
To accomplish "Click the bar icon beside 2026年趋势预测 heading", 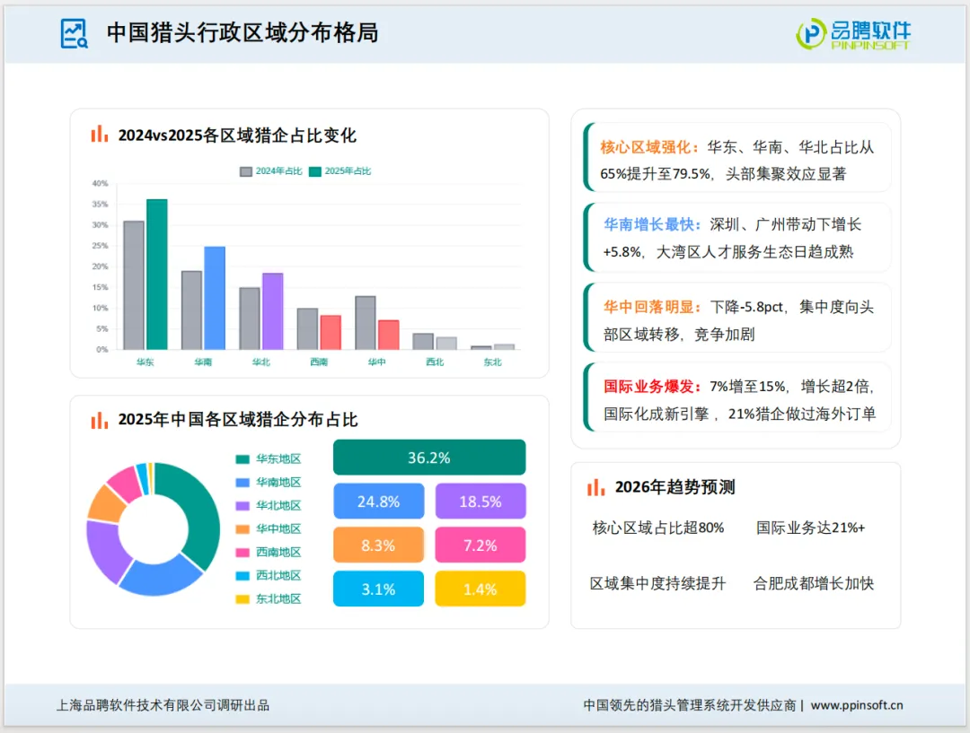I will 595,488.
